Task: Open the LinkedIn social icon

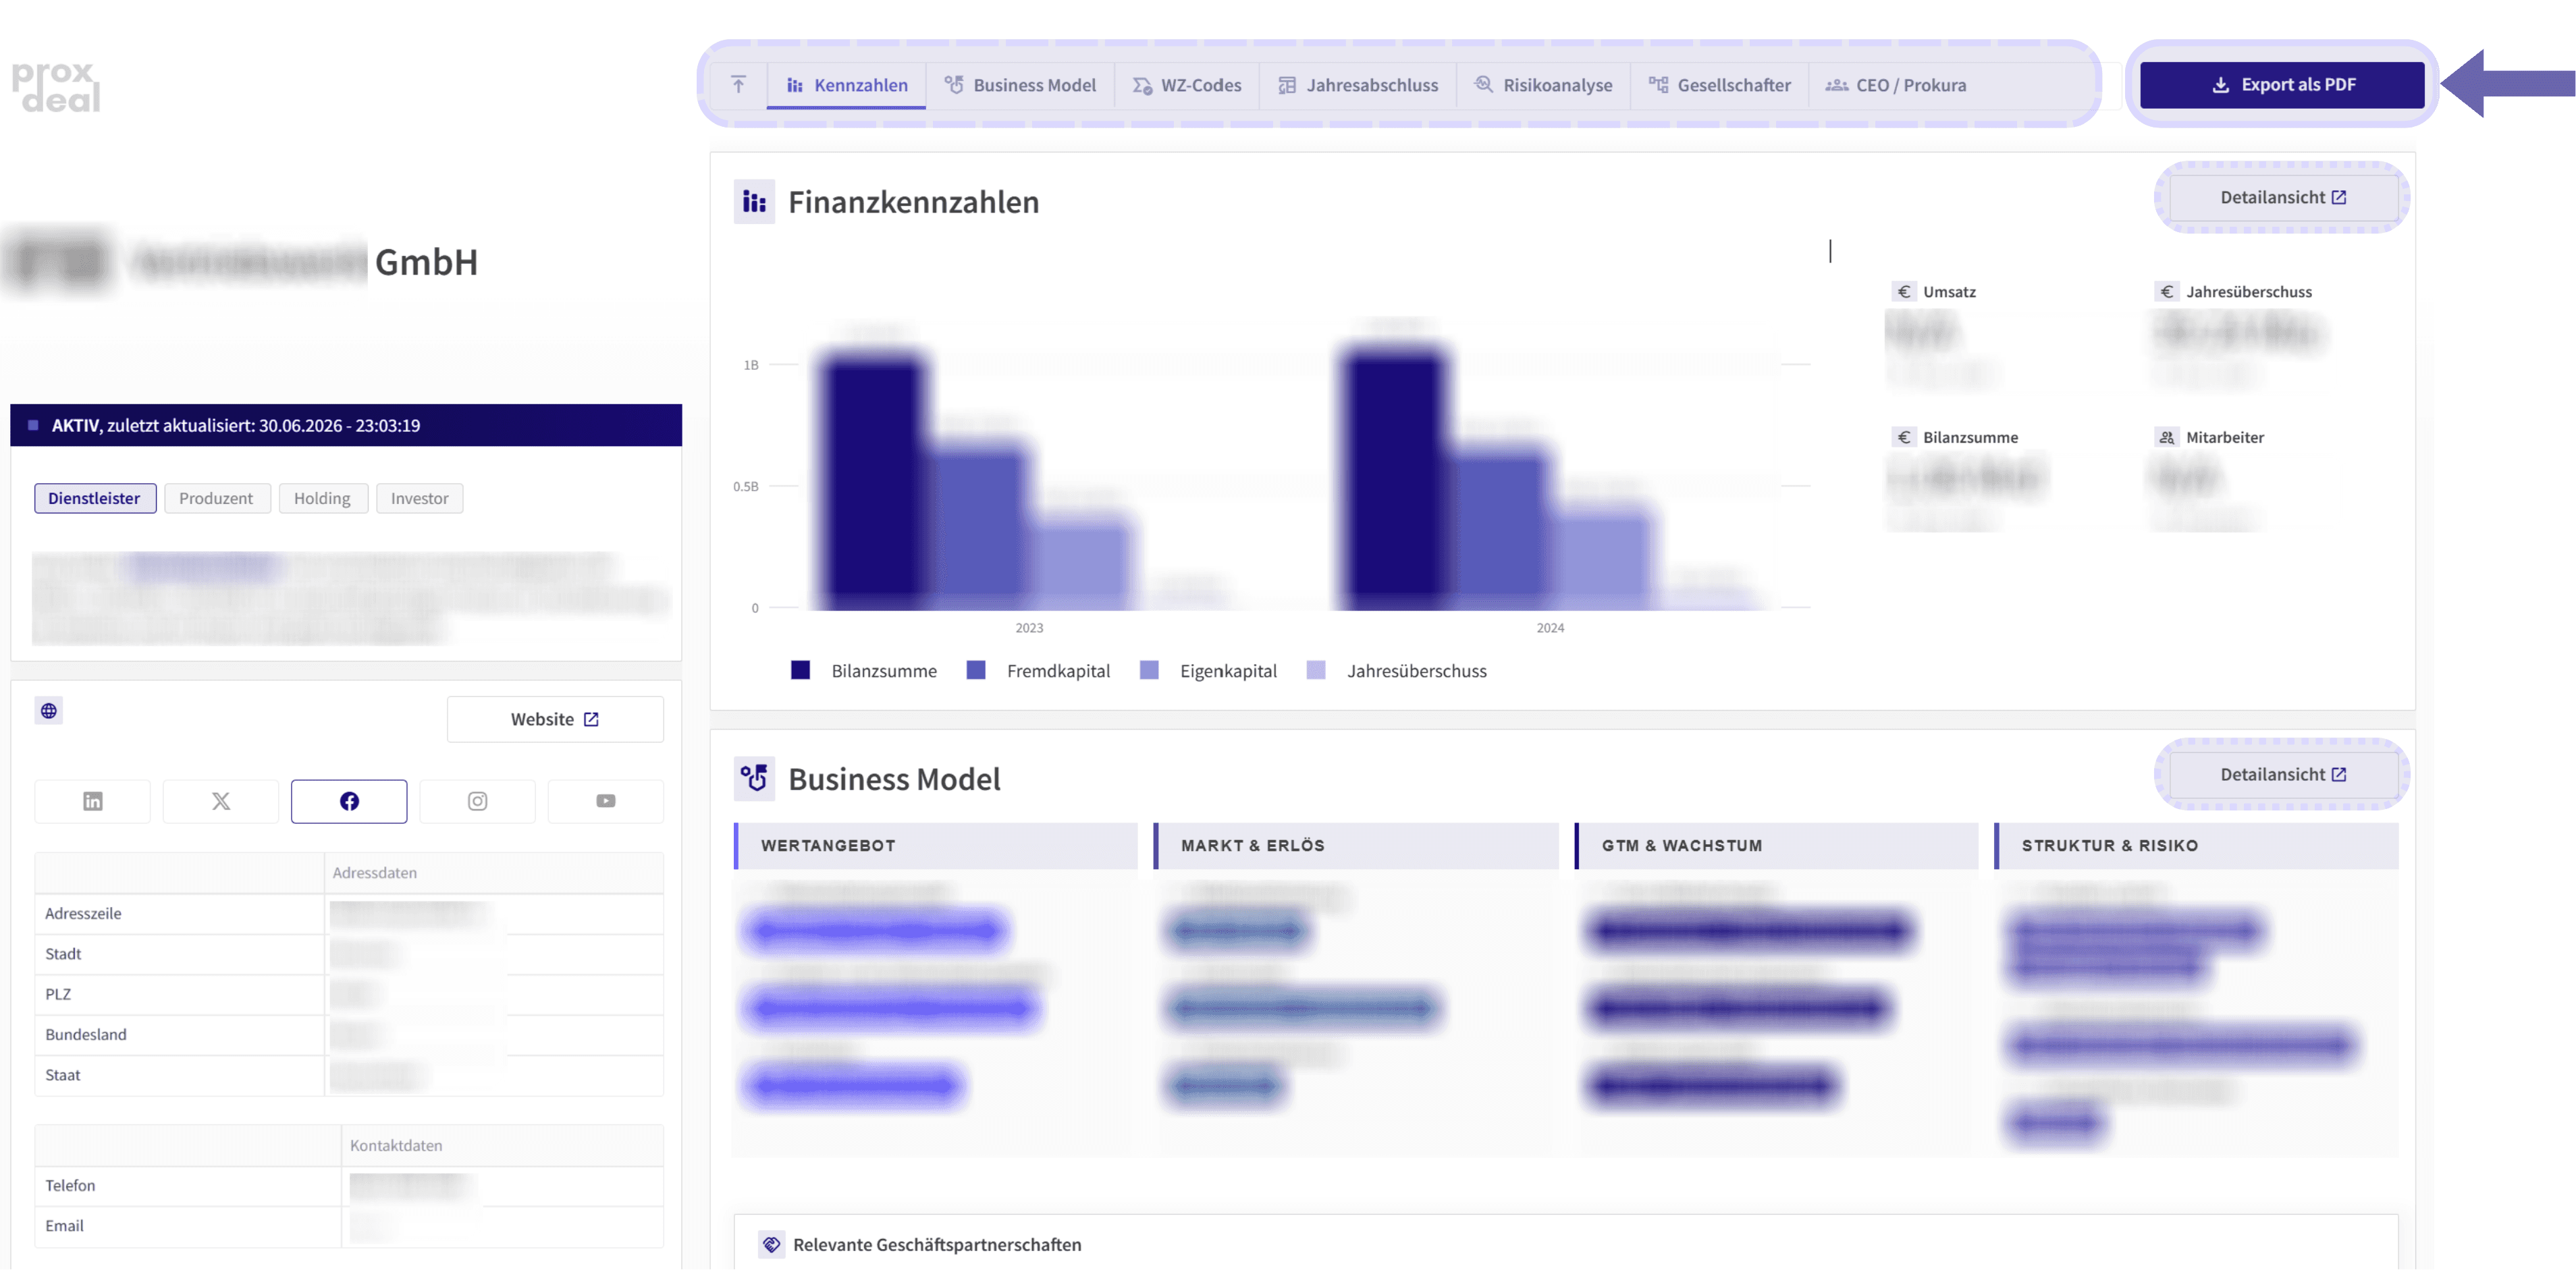Action: click(92, 801)
